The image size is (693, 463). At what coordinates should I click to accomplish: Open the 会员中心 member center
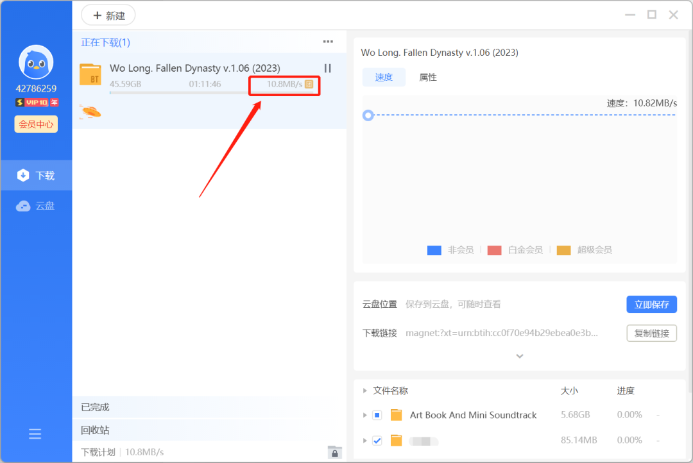[36, 124]
